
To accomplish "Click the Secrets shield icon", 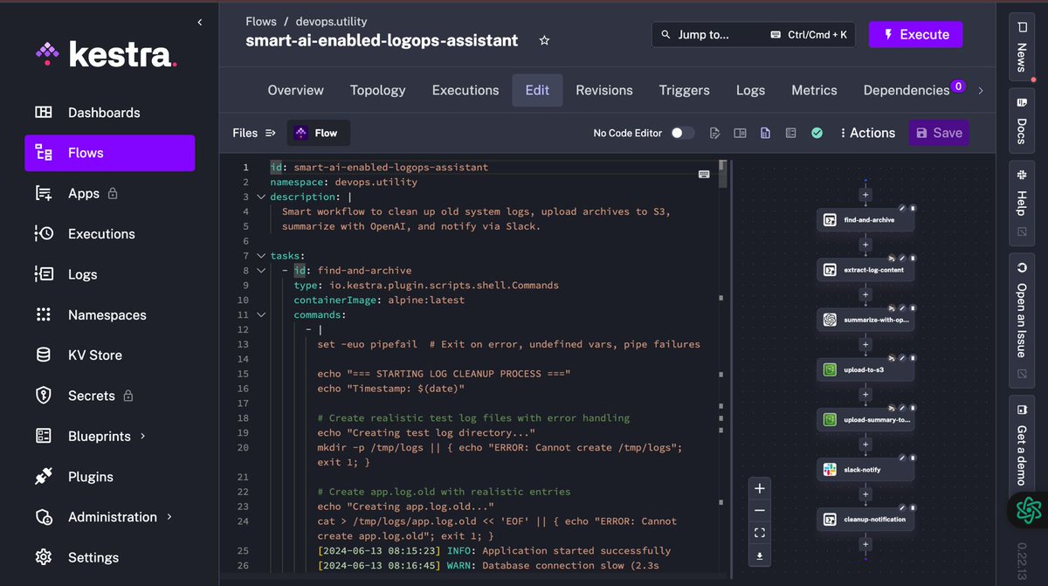I will (x=43, y=396).
